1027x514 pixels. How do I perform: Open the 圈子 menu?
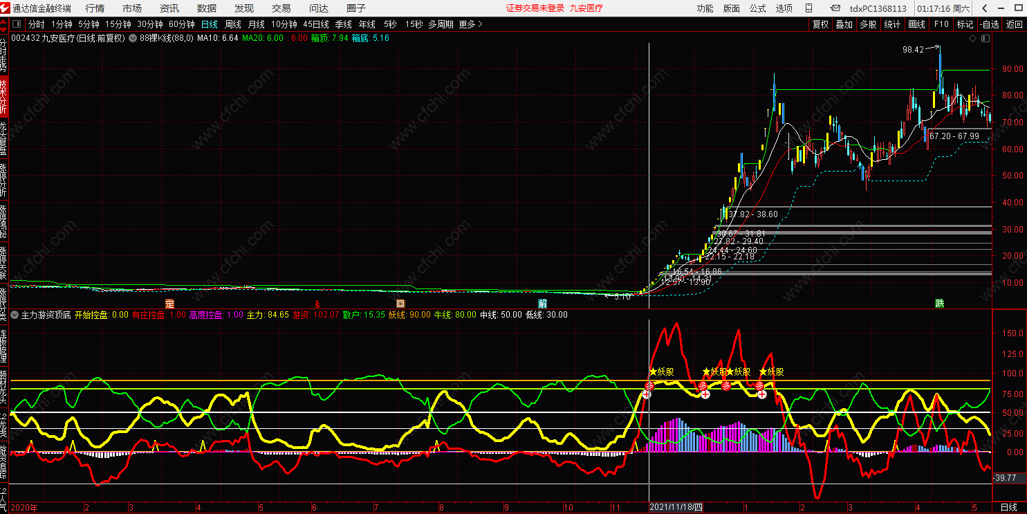(356, 8)
